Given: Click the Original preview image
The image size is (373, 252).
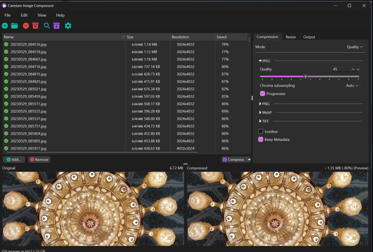Looking at the screenshot, I should pos(93,209).
